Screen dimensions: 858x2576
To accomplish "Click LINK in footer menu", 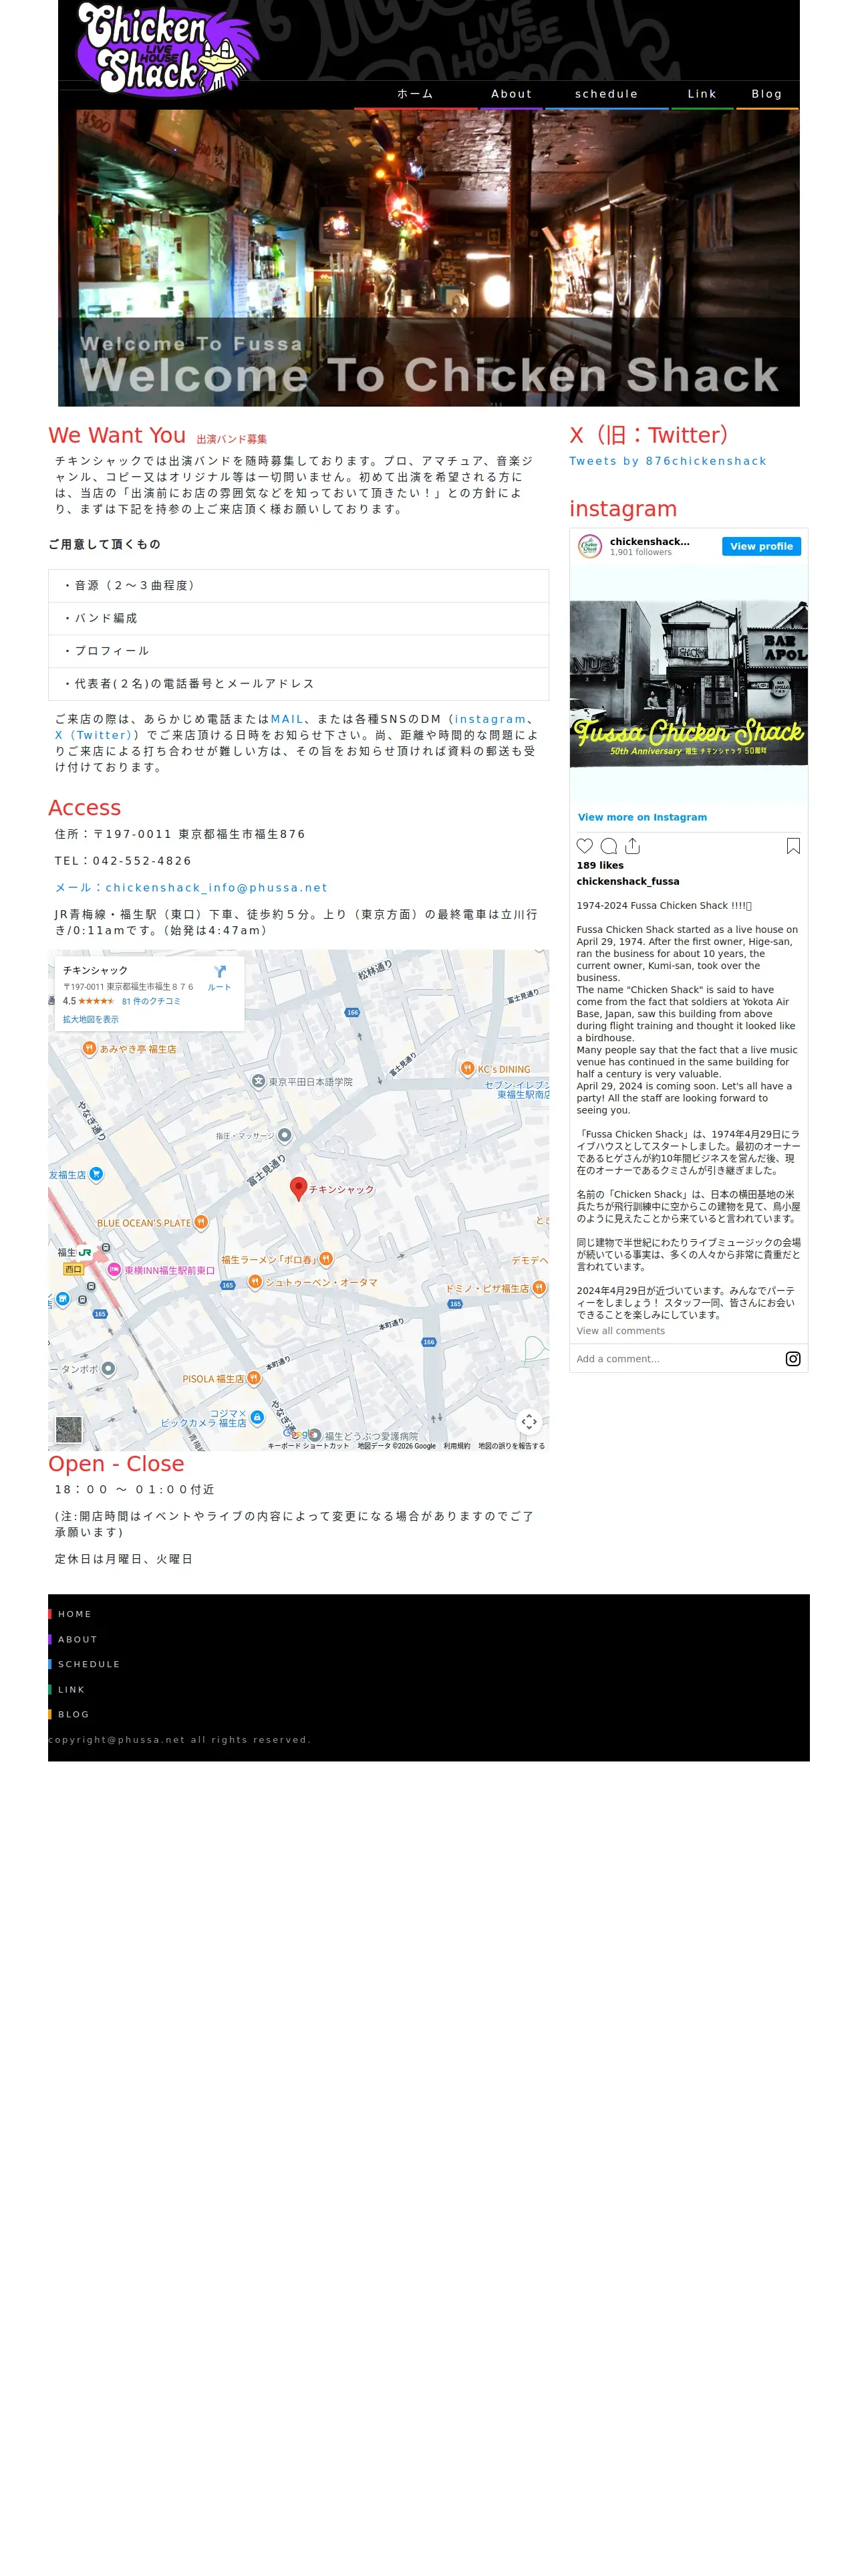I will tap(72, 1689).
